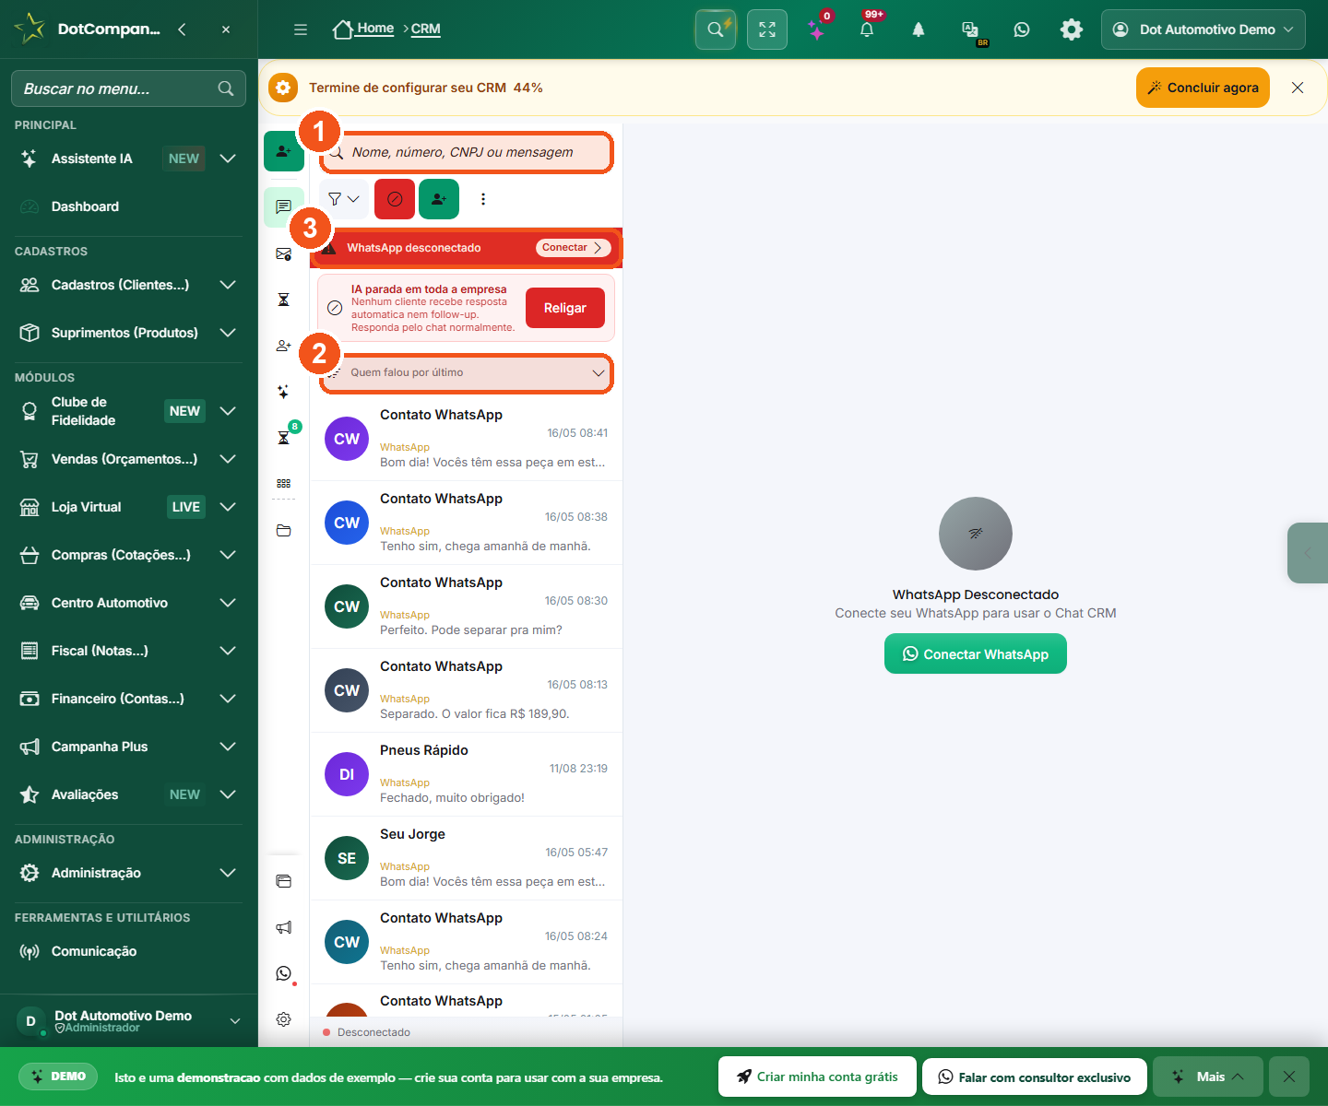
Task: Open the Seu Jorge conversation
Action: click(x=467, y=858)
